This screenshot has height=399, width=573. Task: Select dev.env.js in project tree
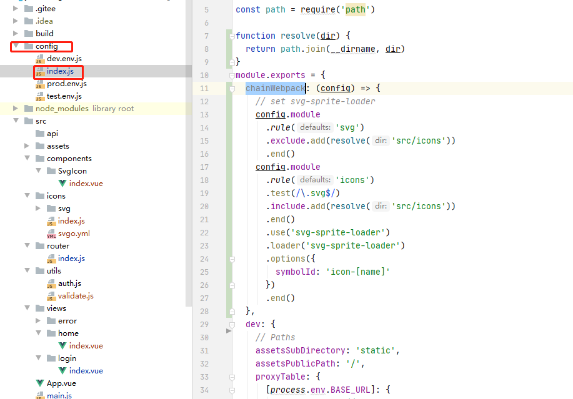pyautogui.click(x=64, y=59)
